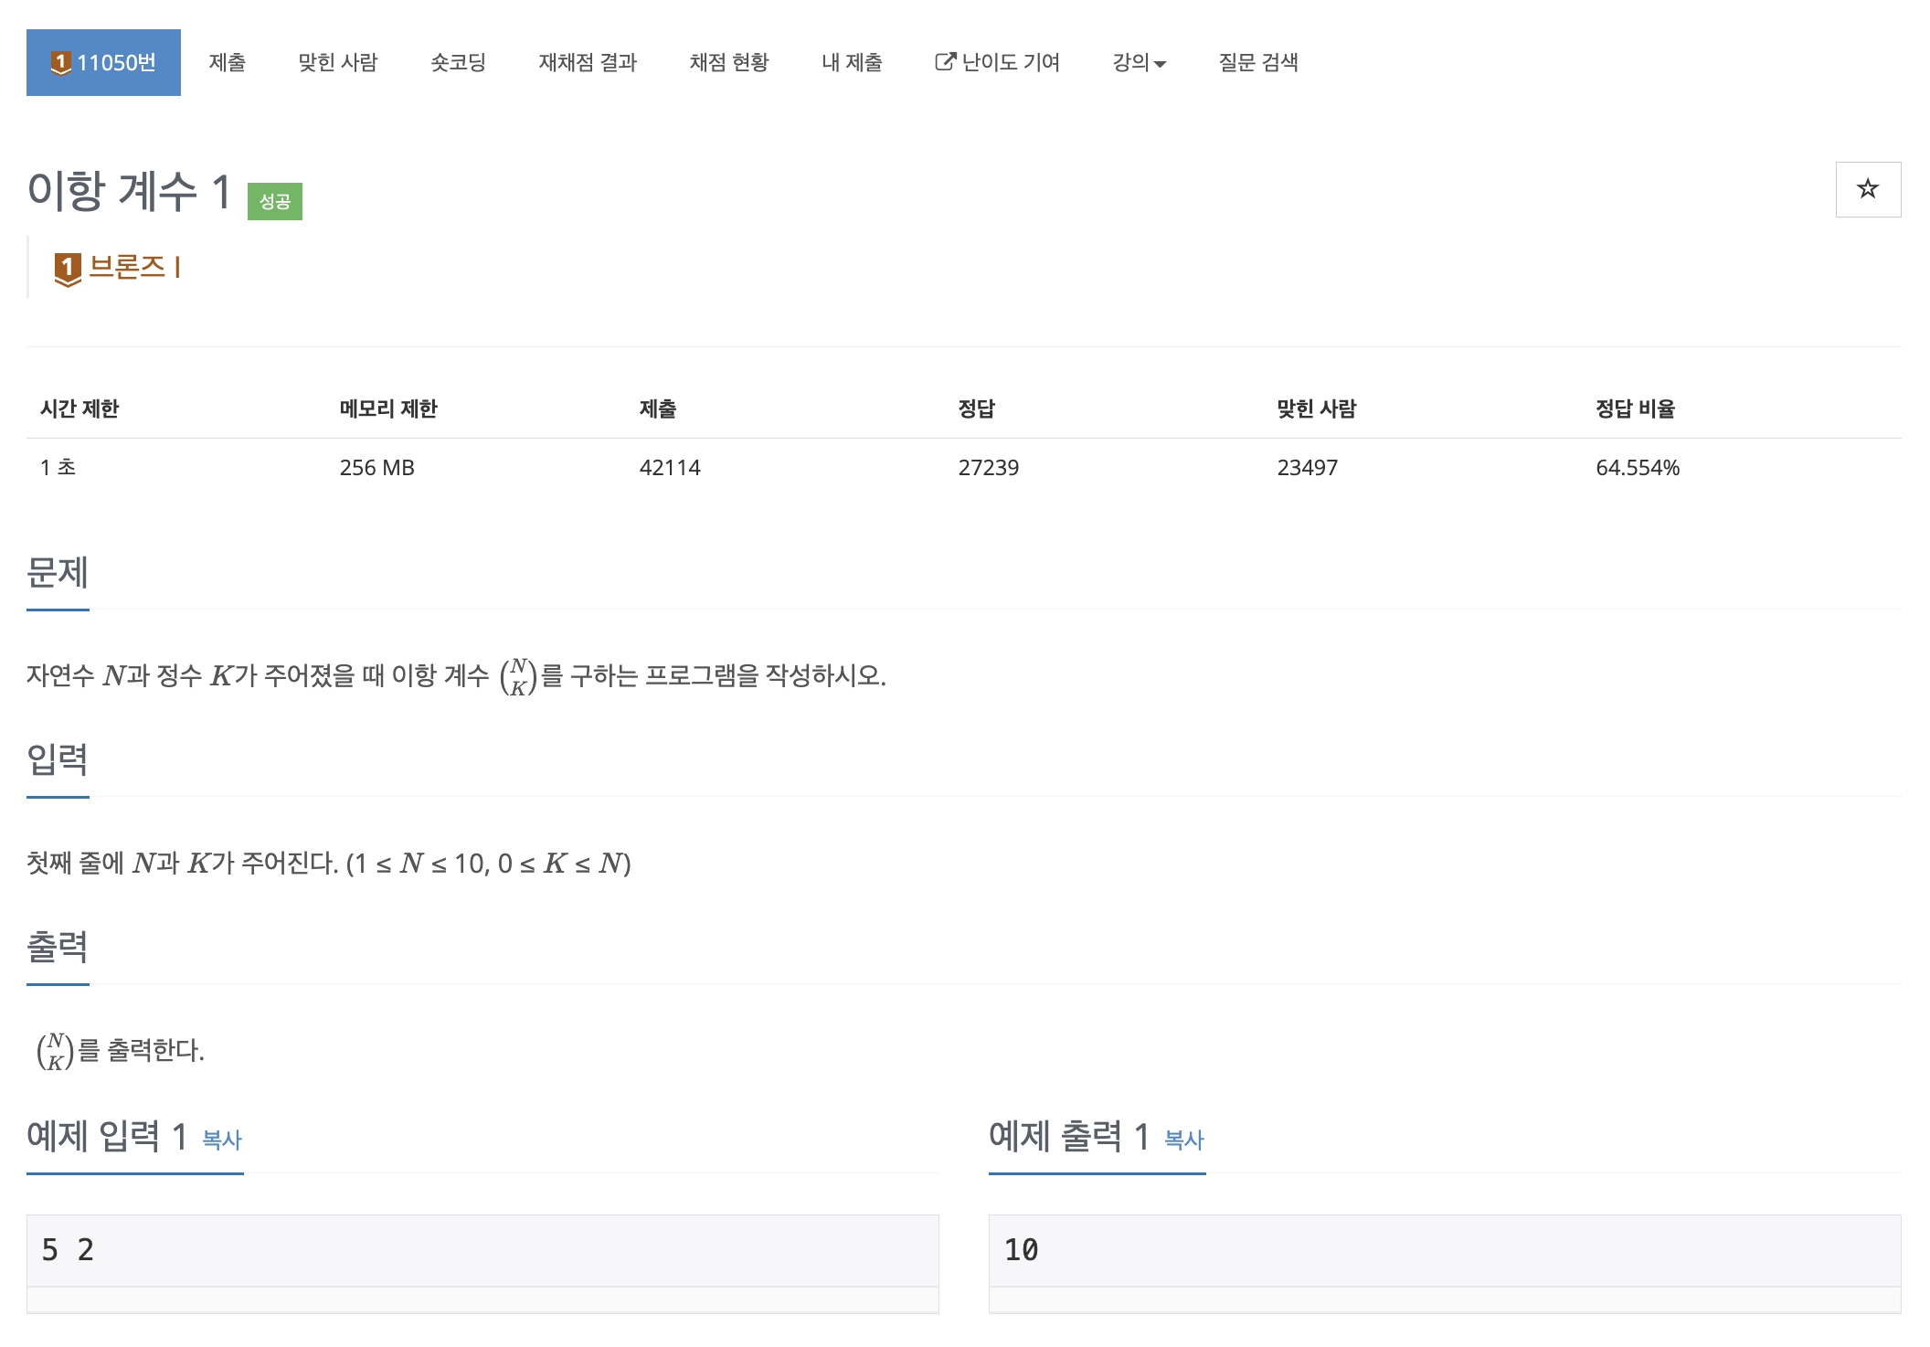The height and width of the screenshot is (1347, 1930).
Task: Copy example input 1 via 복사
Action: coord(222,1140)
